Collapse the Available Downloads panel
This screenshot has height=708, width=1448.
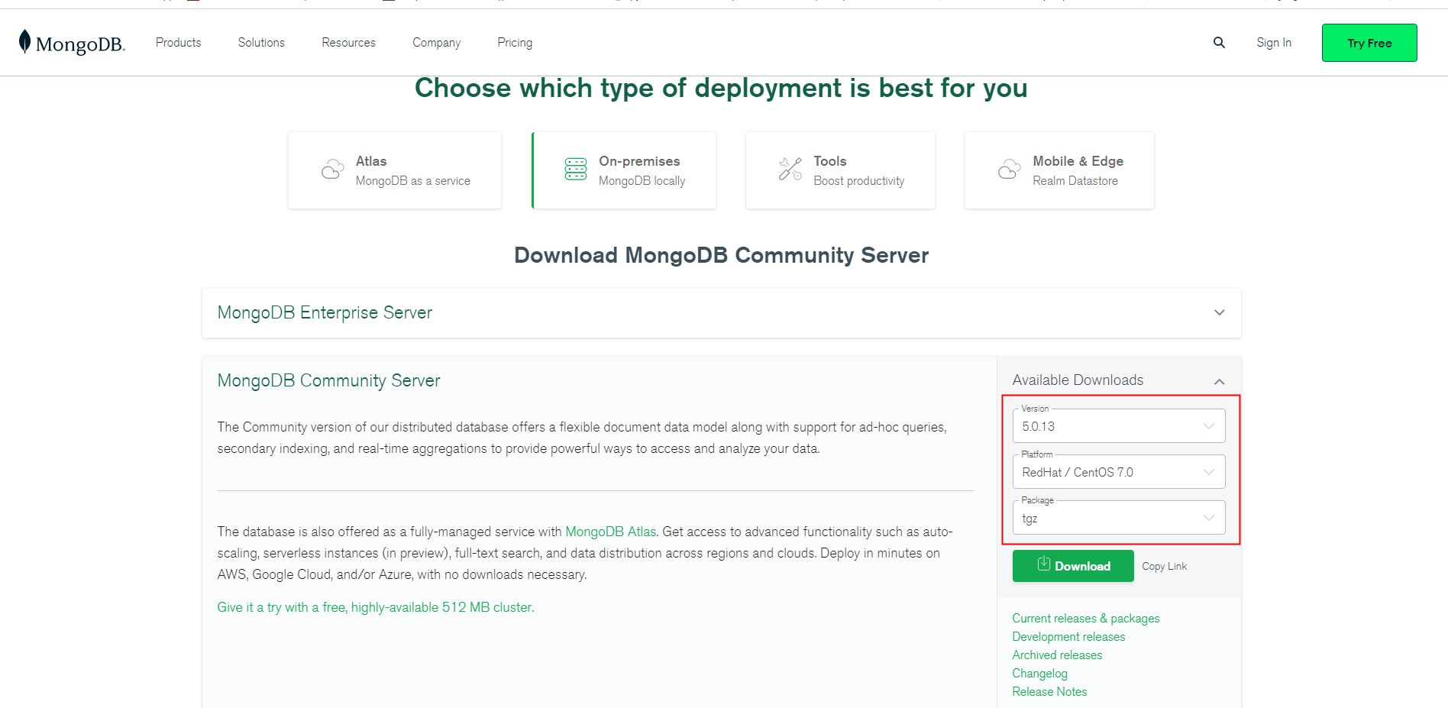point(1219,381)
